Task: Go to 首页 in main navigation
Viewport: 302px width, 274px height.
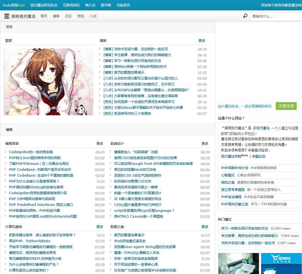Action: coord(44,16)
